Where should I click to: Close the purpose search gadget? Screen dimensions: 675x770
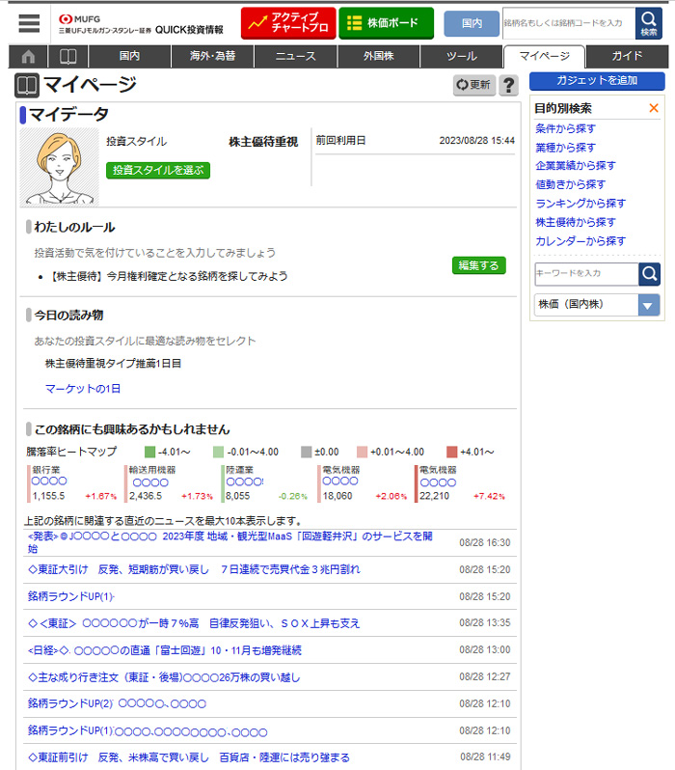point(654,109)
